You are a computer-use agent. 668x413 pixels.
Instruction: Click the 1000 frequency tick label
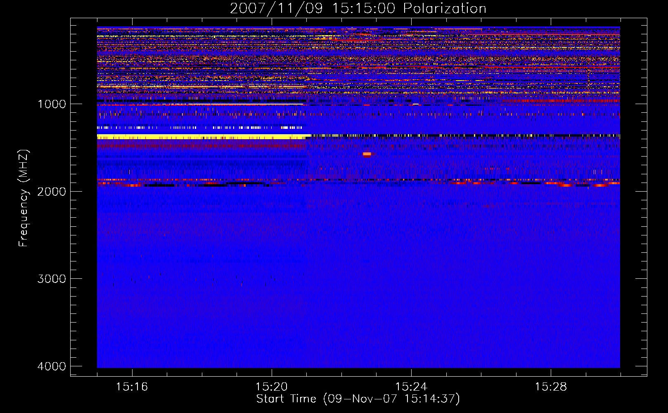pos(52,104)
